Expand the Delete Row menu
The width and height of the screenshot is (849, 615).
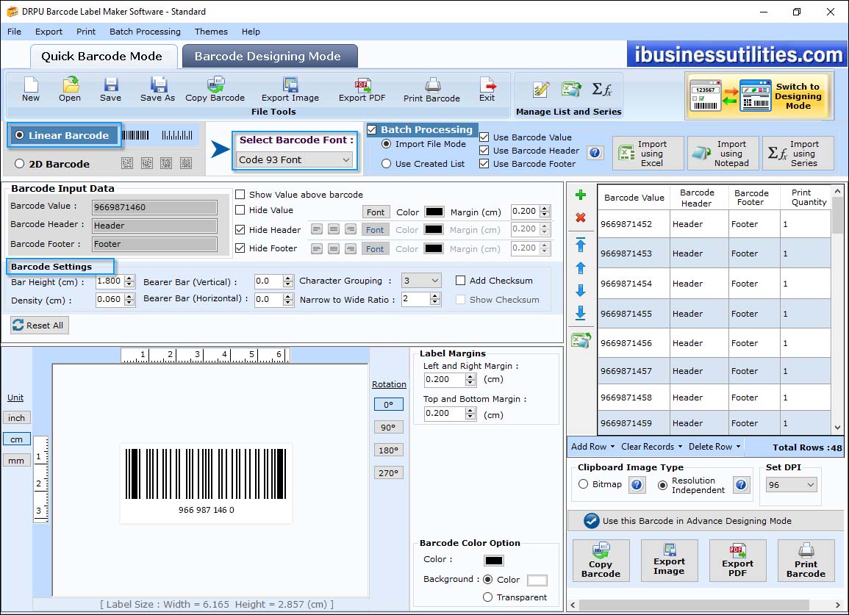pyautogui.click(x=714, y=447)
